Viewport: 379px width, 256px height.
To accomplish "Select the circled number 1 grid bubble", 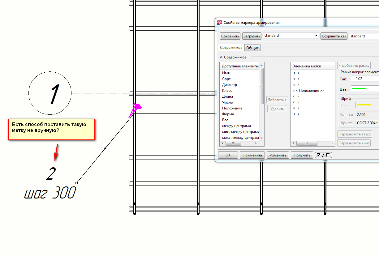I will tap(50, 93).
